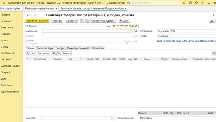Open the document report icon beside Дт/Кт
The image size is (216, 122).
(x=87, y=21)
